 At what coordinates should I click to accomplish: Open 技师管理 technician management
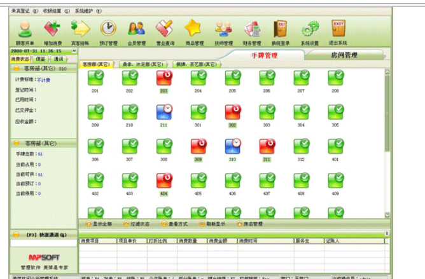tap(223, 32)
